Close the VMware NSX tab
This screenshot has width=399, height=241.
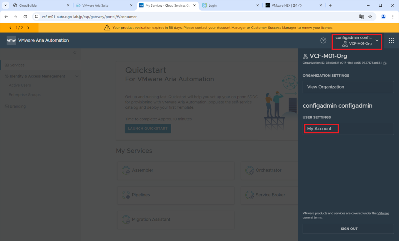(321, 5)
